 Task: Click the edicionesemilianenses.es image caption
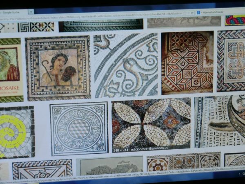(149, 149)
